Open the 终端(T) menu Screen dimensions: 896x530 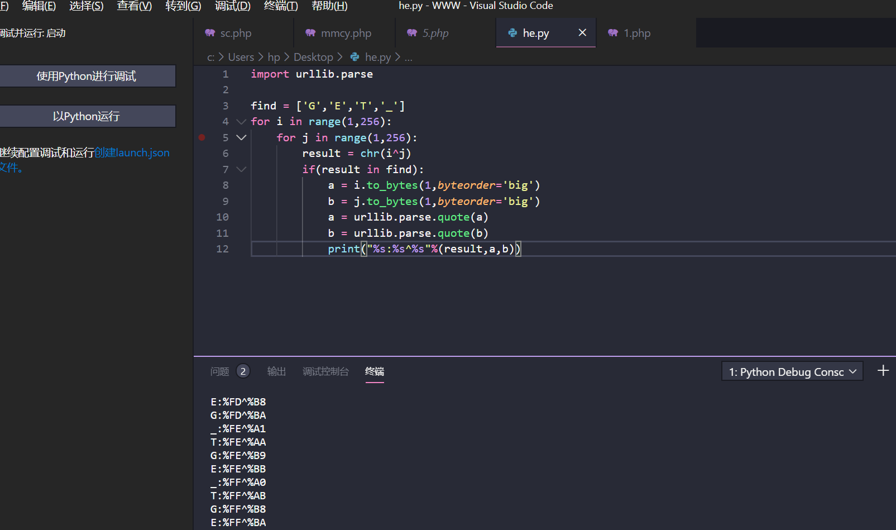[x=281, y=6]
